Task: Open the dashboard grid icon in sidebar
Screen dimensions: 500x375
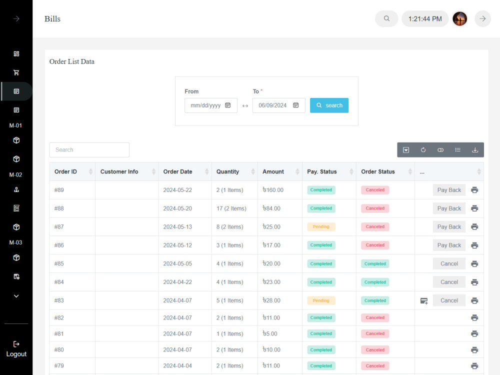Action: coord(16,53)
